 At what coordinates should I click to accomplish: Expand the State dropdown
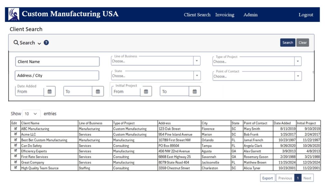197,75
